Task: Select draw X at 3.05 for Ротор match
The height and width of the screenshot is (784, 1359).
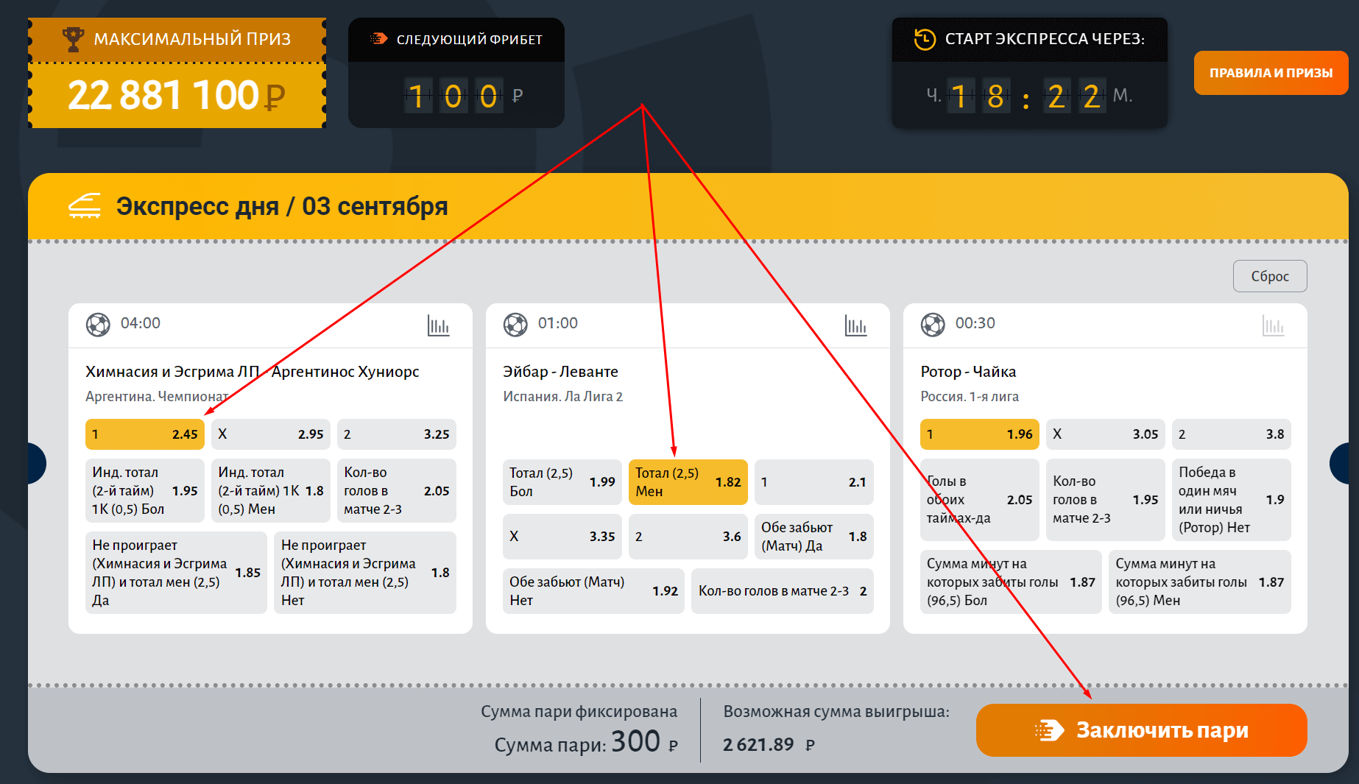Action: point(1106,434)
